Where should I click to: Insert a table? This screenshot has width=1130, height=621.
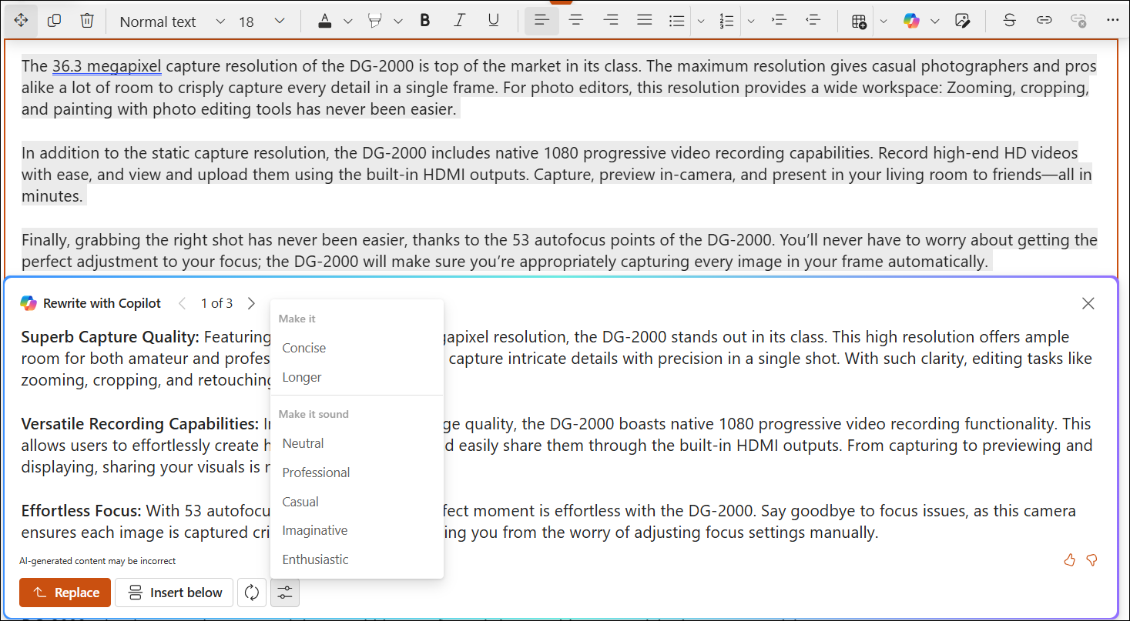pyautogui.click(x=857, y=20)
